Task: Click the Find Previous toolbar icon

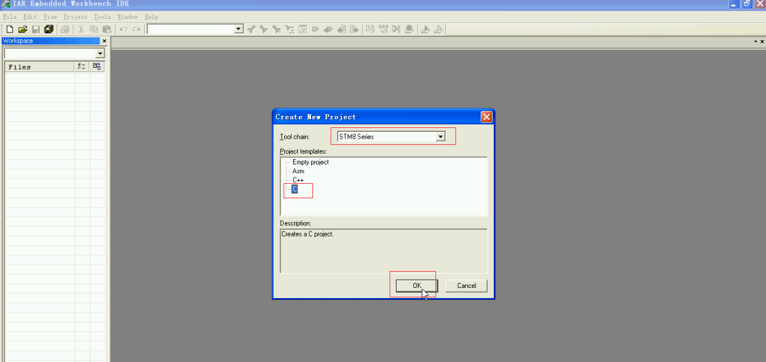Action: 251,29
